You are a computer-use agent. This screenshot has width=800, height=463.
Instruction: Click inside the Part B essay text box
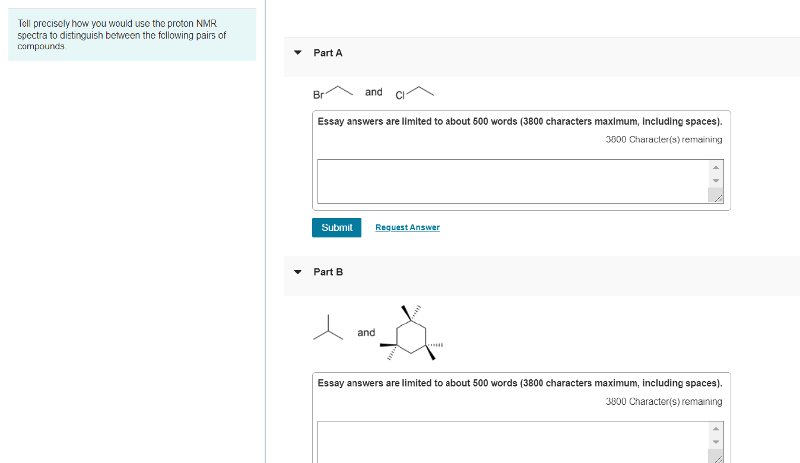(510, 442)
